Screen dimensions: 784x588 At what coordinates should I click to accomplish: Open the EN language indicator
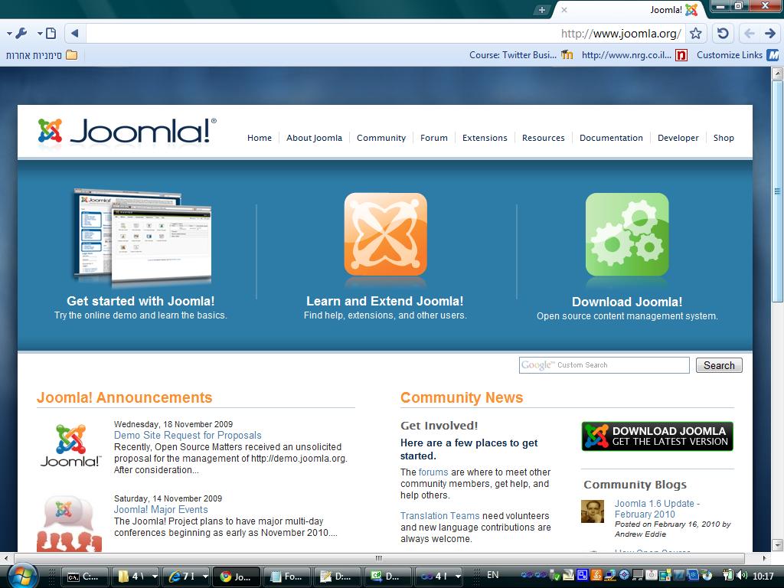pyautogui.click(x=492, y=576)
